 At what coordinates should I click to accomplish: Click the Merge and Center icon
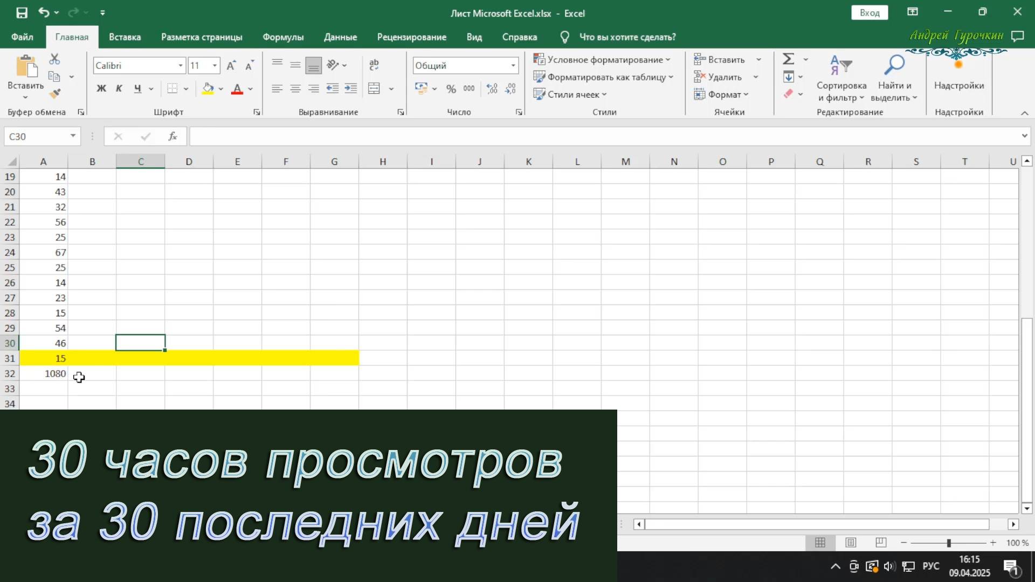point(374,89)
